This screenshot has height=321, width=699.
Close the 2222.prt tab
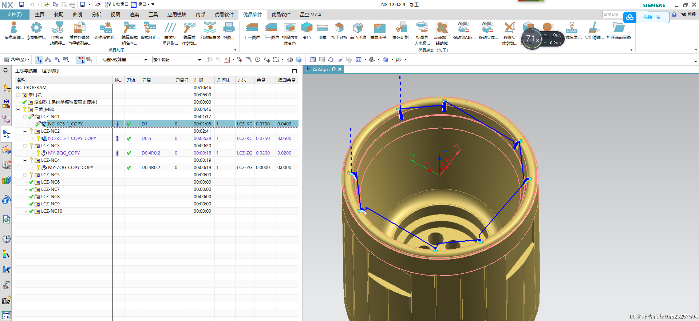pos(340,69)
